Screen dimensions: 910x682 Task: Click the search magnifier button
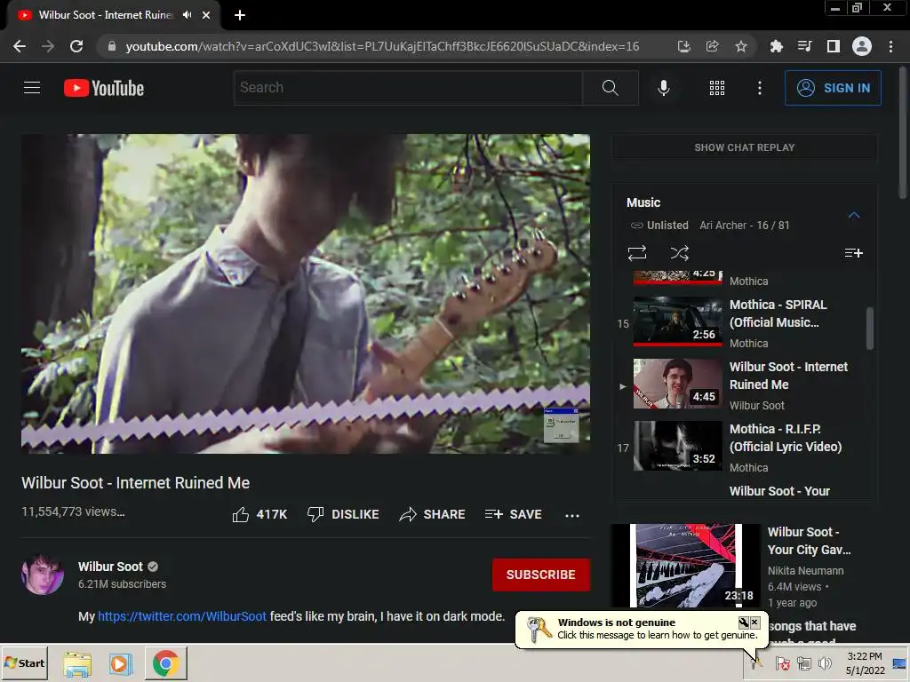click(610, 88)
